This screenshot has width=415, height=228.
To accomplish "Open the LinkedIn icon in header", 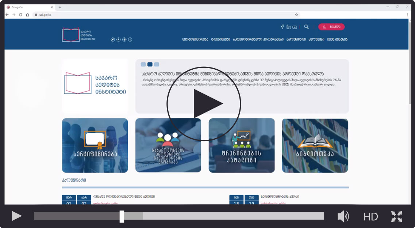I will point(288,27).
